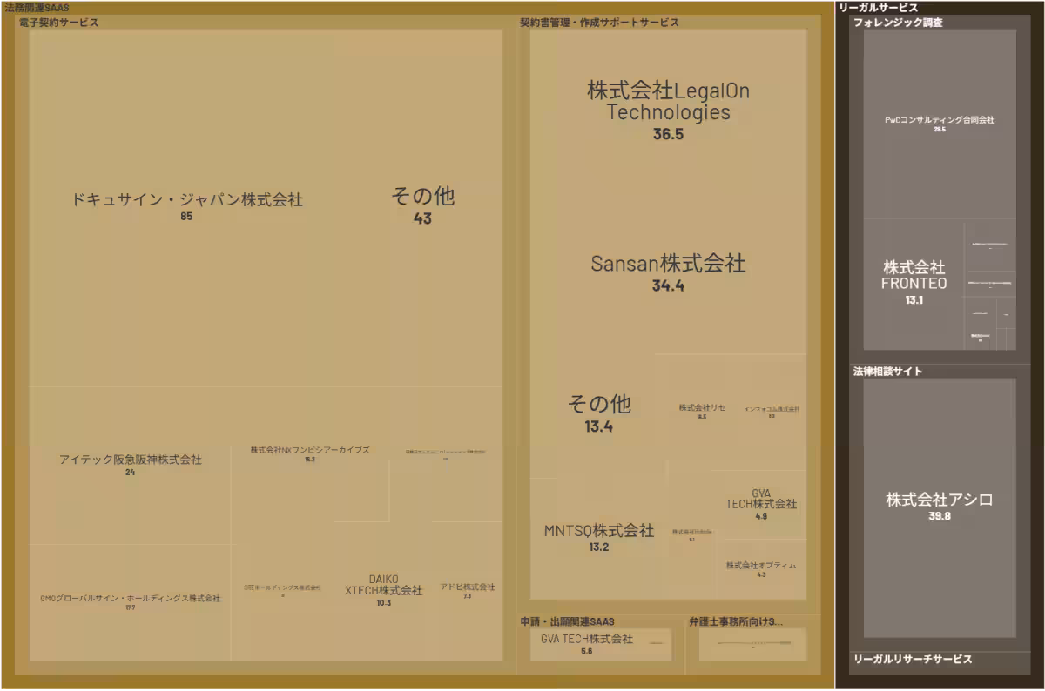Select the PwCコンサルティング合同会社 area
Screen dimensions: 1045x691
(939, 122)
